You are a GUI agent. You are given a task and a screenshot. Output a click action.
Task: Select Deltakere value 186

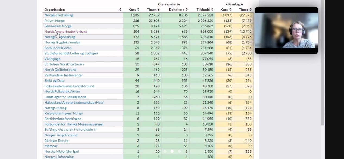pos(184,86)
